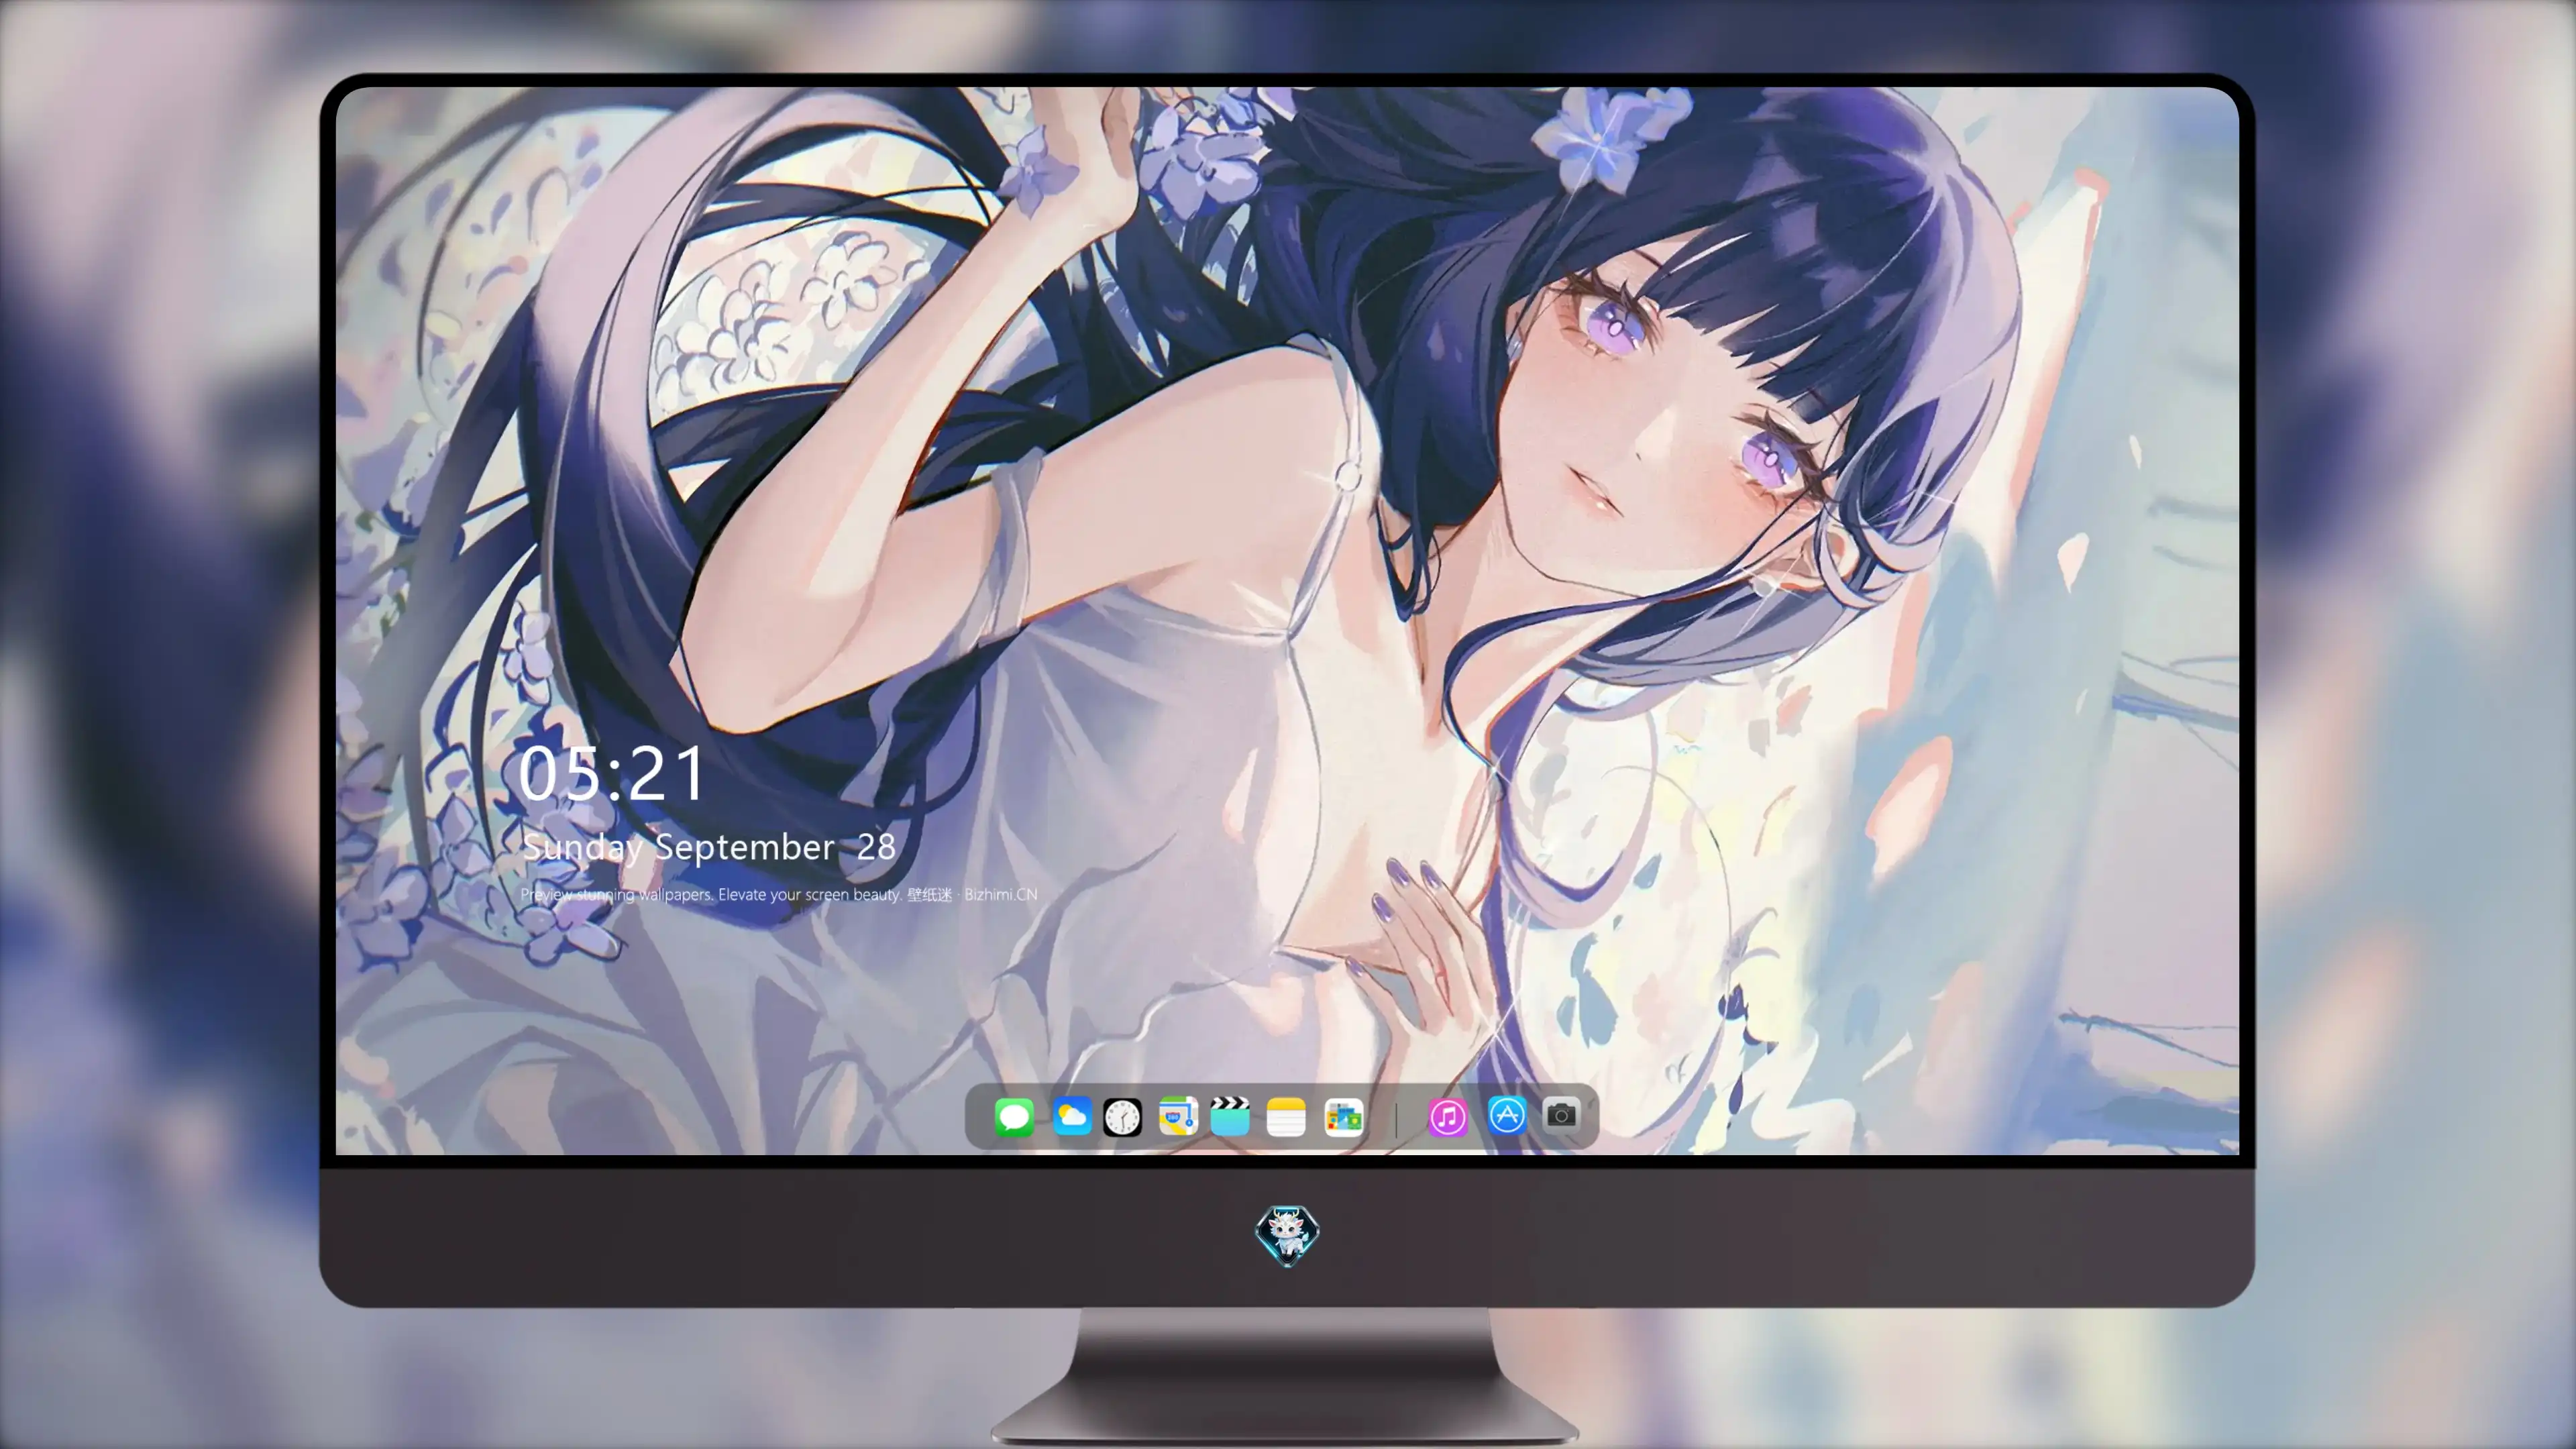Image resolution: width=2576 pixels, height=1449 pixels.
Task: Launch Maps from the dock
Action: coord(1178,1116)
